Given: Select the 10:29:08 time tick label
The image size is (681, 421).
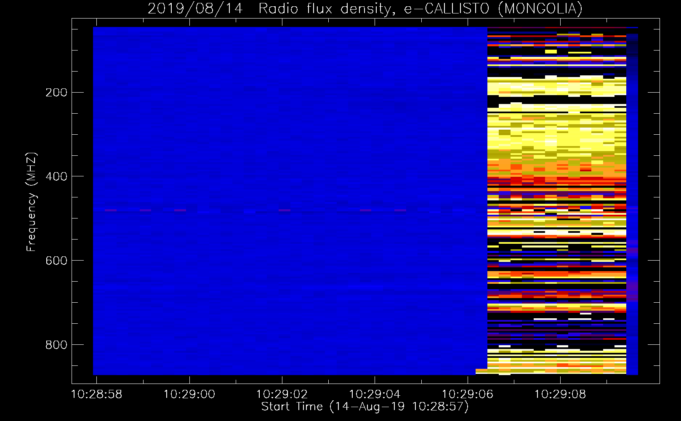Looking at the screenshot, I should [x=560, y=394].
